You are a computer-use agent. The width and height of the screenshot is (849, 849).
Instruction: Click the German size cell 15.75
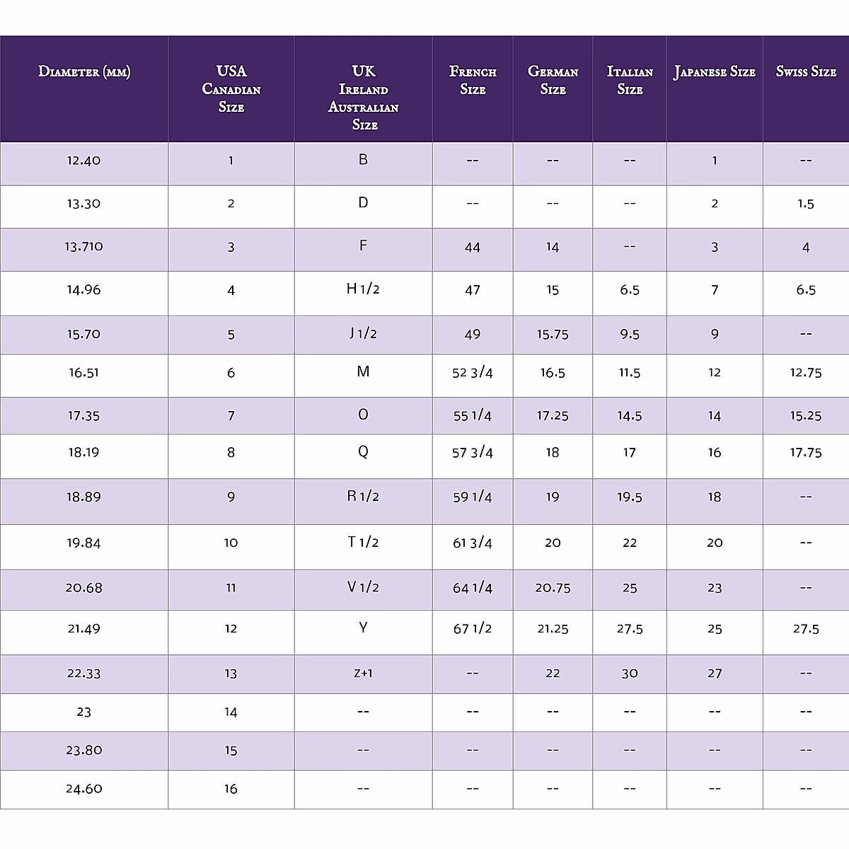[553, 335]
